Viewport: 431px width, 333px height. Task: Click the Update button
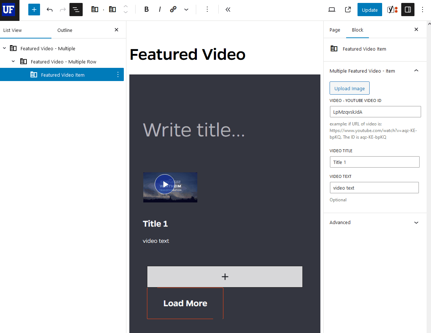tap(370, 10)
